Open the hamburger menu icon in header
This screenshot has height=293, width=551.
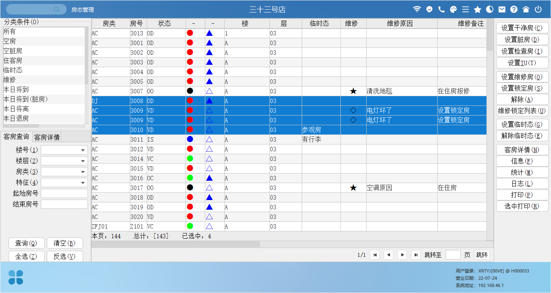pos(465,9)
